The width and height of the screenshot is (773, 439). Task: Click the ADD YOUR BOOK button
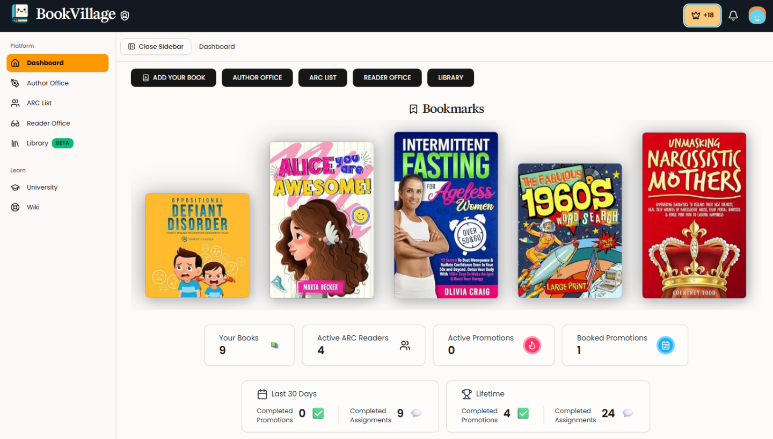point(173,77)
